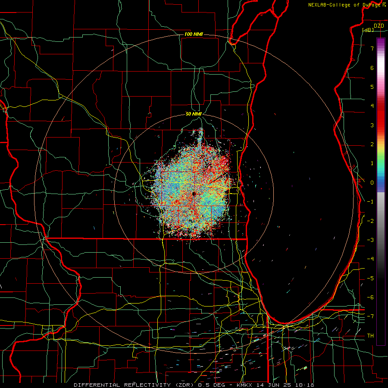Image resolution: width=388 pixels, height=388 pixels.
Task: Click the "-4" value on the dB scale
Action: (x=370, y=259)
